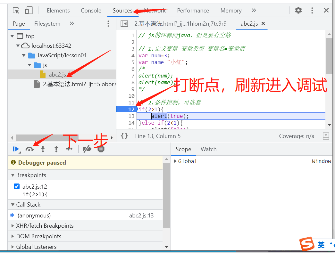Set a breakpoint on line number 4
335x253 pixels.
point(133,55)
